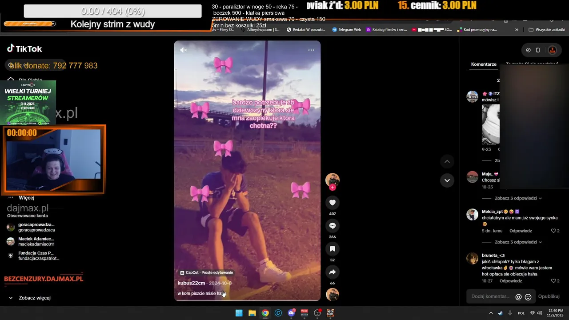This screenshot has height=320, width=569.
Task: Open Melcia_zpt commenter avatar
Action: [x=472, y=215]
